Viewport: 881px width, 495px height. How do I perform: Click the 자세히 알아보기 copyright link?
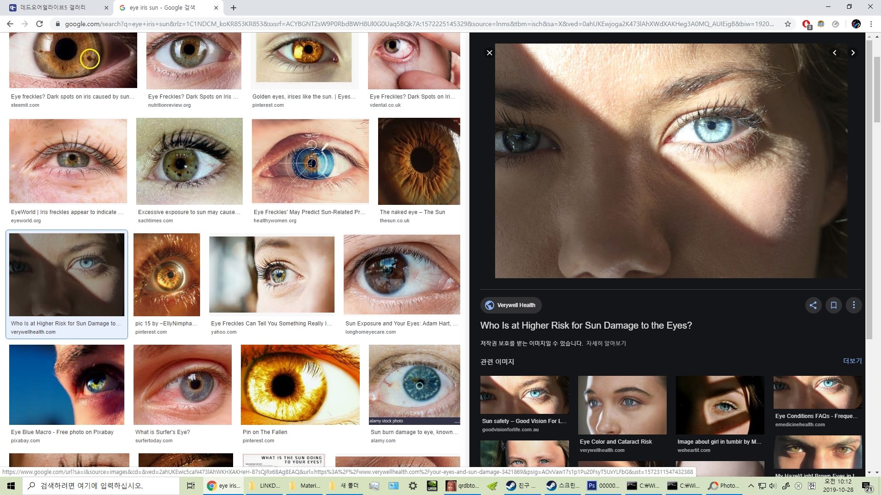tap(606, 343)
